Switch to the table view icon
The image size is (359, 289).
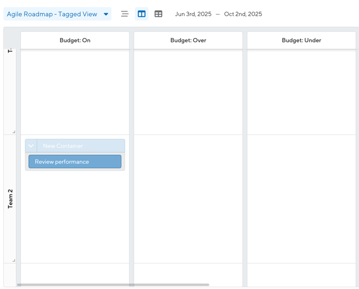click(x=159, y=14)
